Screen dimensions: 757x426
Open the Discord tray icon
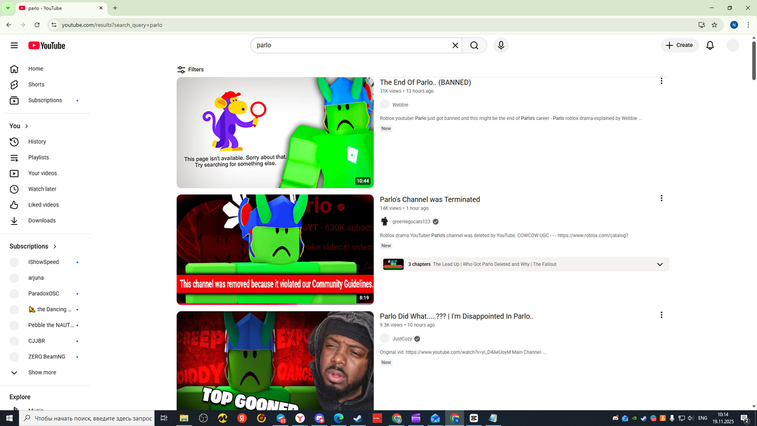point(616,418)
